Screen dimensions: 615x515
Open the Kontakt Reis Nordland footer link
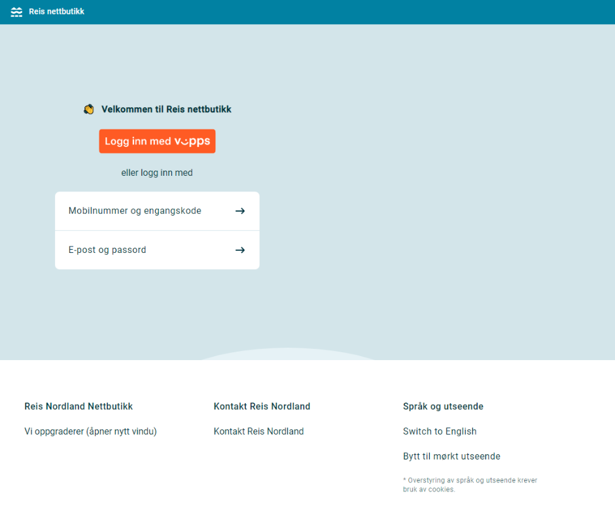coord(258,431)
